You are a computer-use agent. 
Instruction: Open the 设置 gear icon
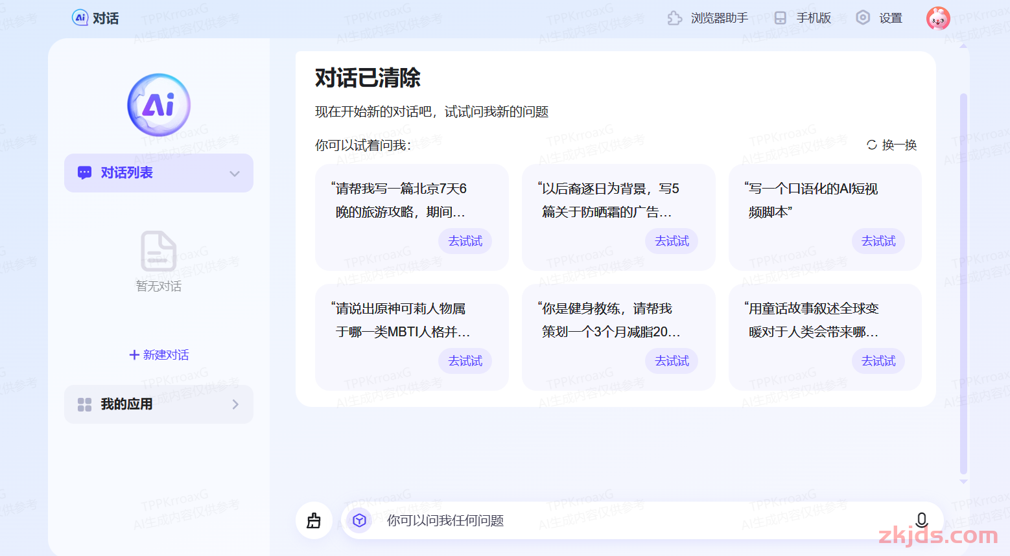click(863, 17)
